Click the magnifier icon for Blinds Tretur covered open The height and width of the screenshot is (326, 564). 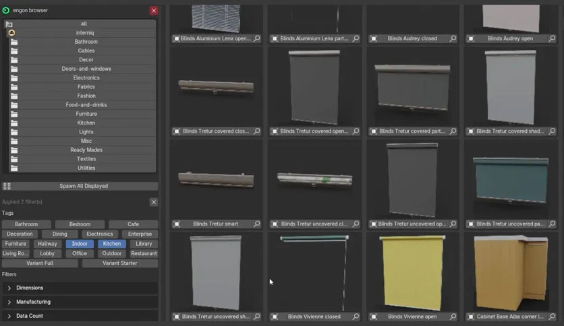pos(356,131)
